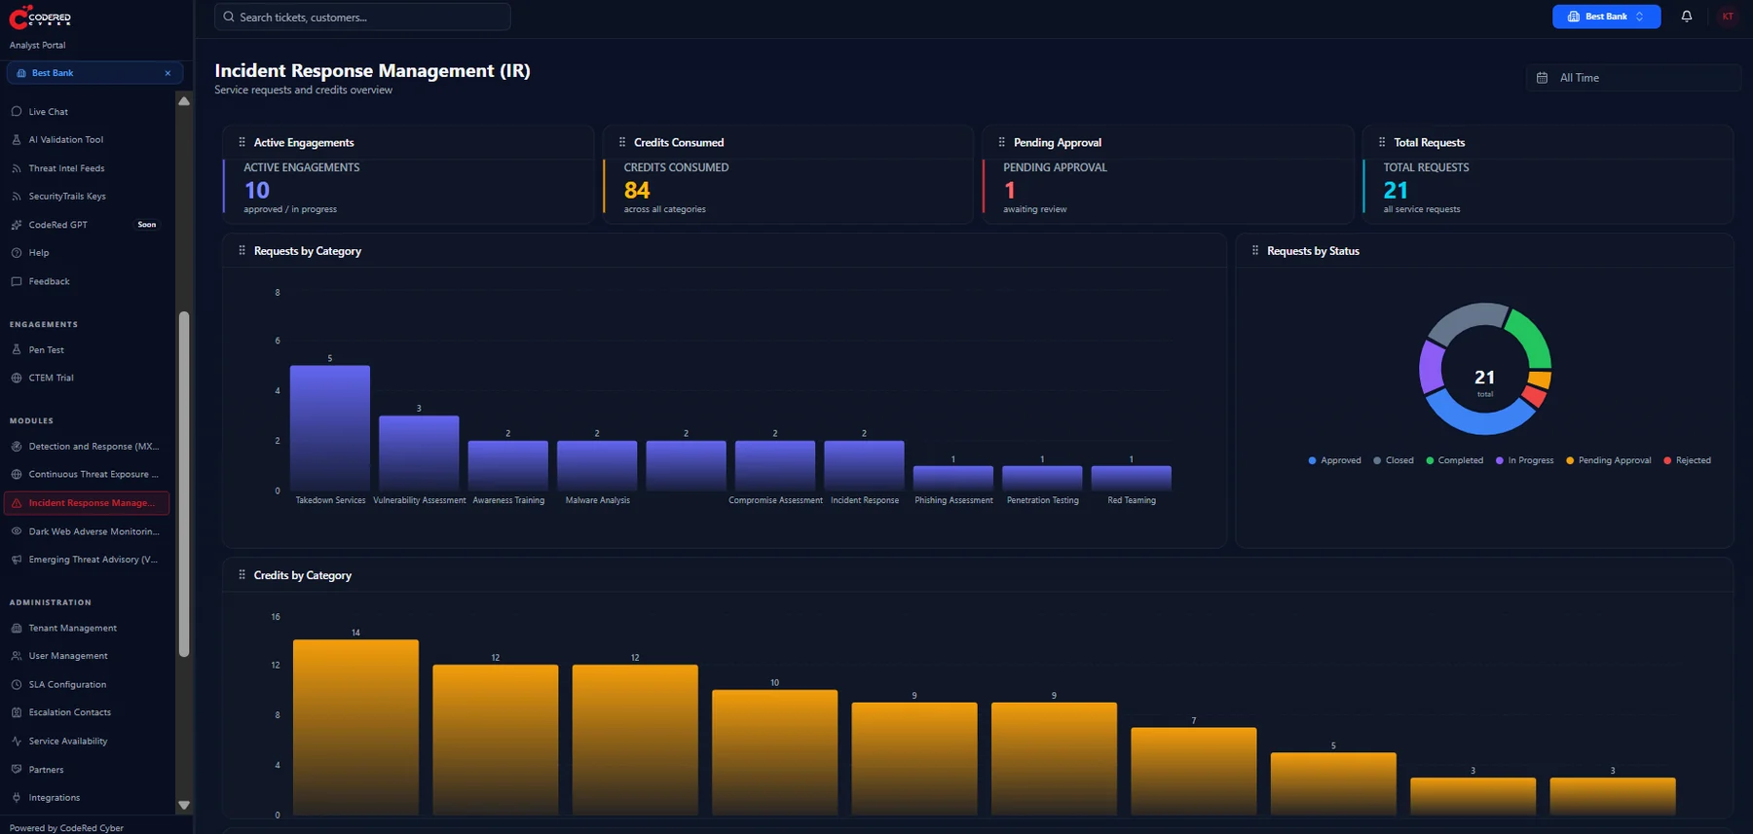Screen dimensions: 1753x834
Task: Click the Tenant Management building icon
Action: (17, 629)
